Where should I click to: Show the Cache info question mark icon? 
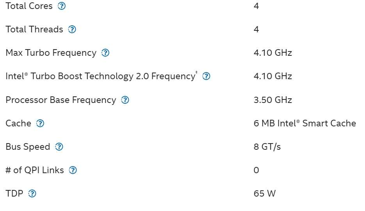40,124
